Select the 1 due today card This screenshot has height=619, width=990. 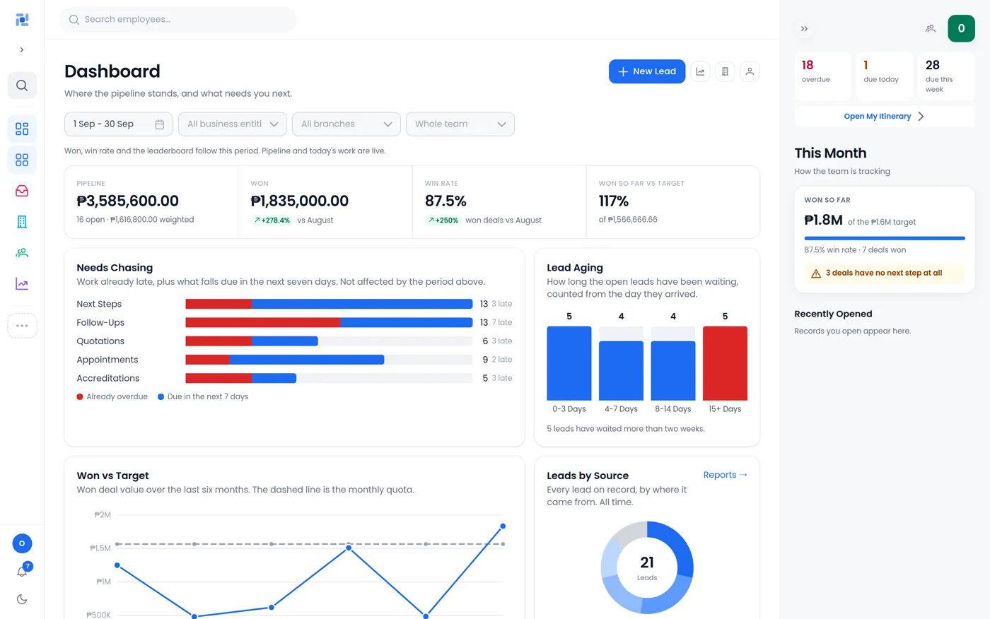tap(885, 76)
